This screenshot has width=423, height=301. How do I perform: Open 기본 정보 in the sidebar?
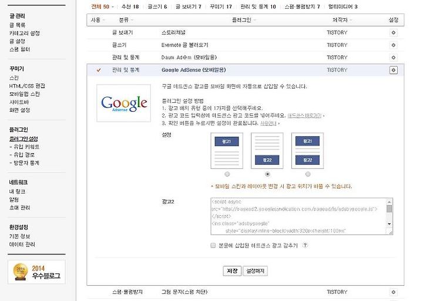(x=20, y=236)
